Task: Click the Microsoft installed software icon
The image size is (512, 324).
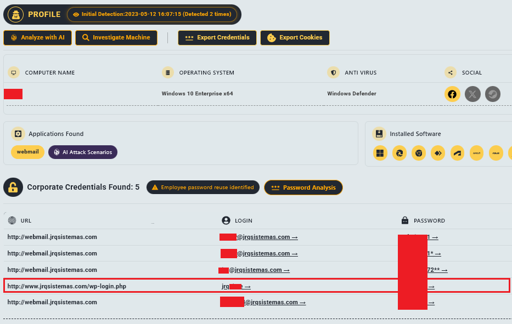Action: (380, 153)
